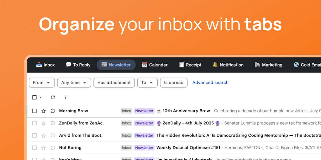Star the Arvid from The Boot. email
This screenshot has width=321, height=160.
(44, 136)
